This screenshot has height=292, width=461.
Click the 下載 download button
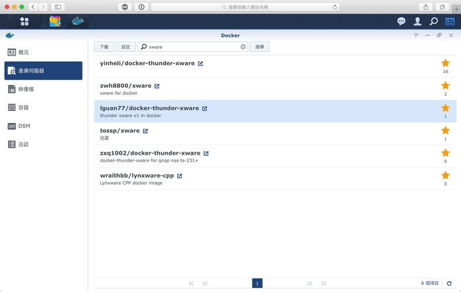tap(104, 47)
